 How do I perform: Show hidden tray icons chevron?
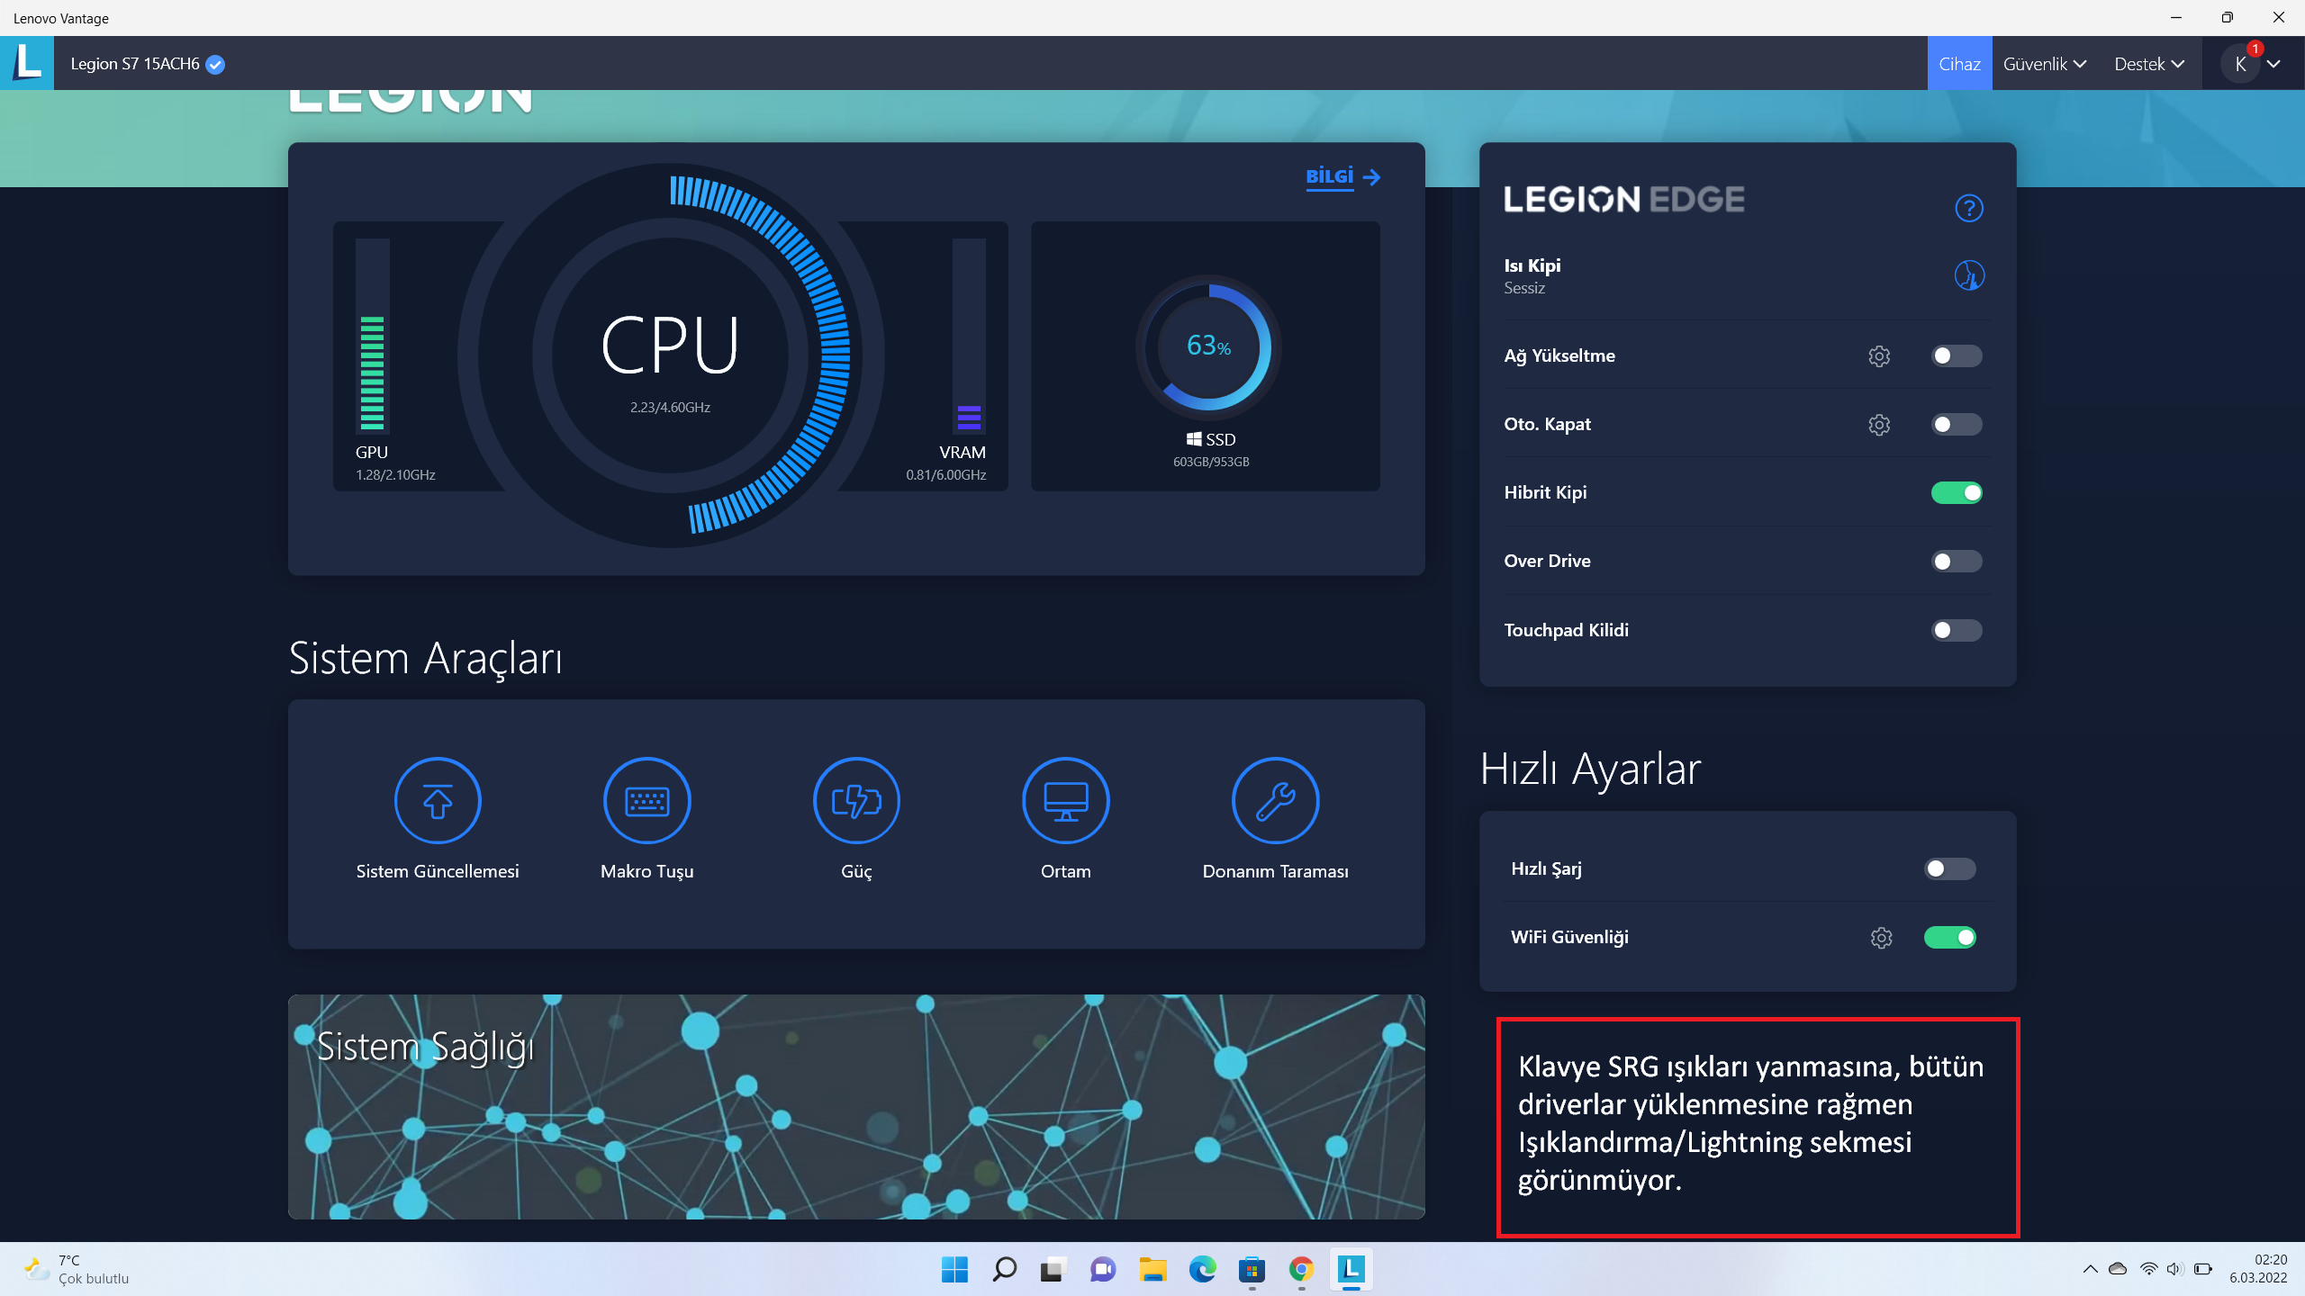tap(2090, 1269)
